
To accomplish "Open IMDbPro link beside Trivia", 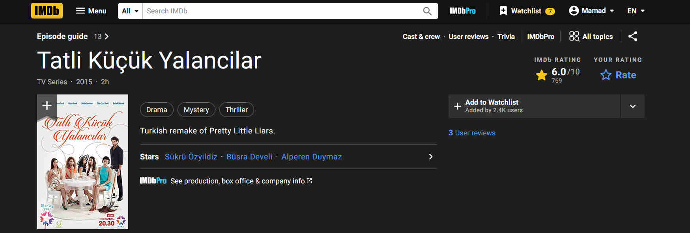I will tap(540, 37).
